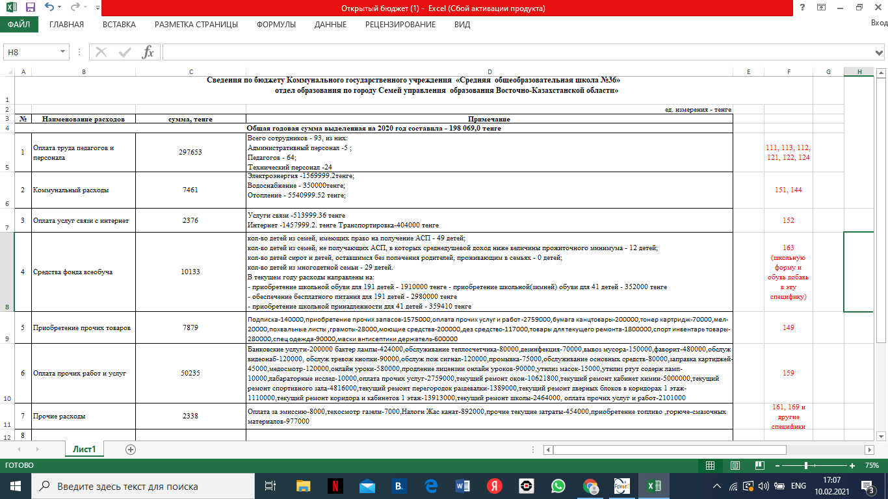888x499 pixels.
Task: Open the ВСТАВКА ribbon tab
Action: [x=119, y=25]
